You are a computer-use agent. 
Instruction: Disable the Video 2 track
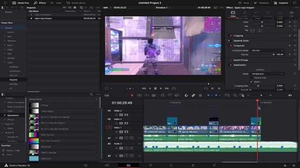pos(126,123)
